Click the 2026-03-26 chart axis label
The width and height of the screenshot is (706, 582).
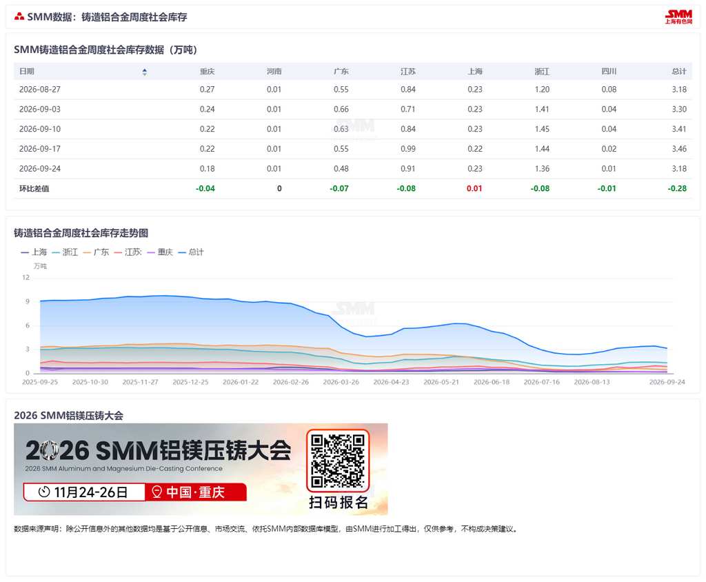[x=341, y=382]
